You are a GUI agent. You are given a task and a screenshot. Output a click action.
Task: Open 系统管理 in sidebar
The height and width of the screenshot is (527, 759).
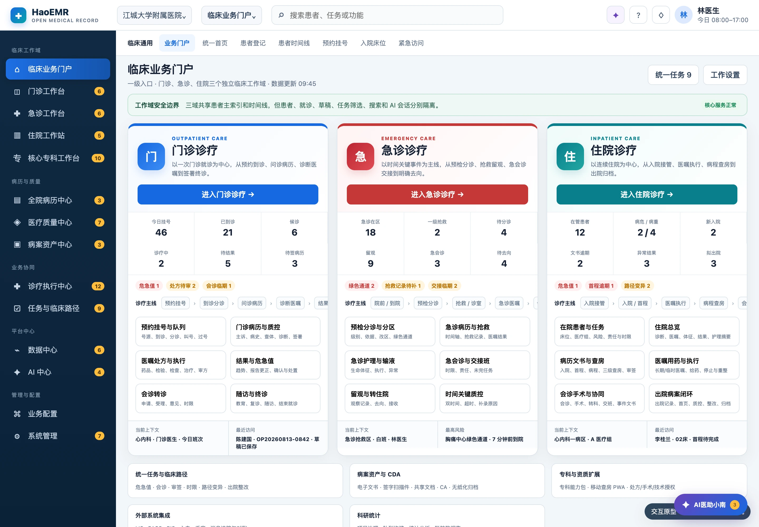tap(58, 436)
